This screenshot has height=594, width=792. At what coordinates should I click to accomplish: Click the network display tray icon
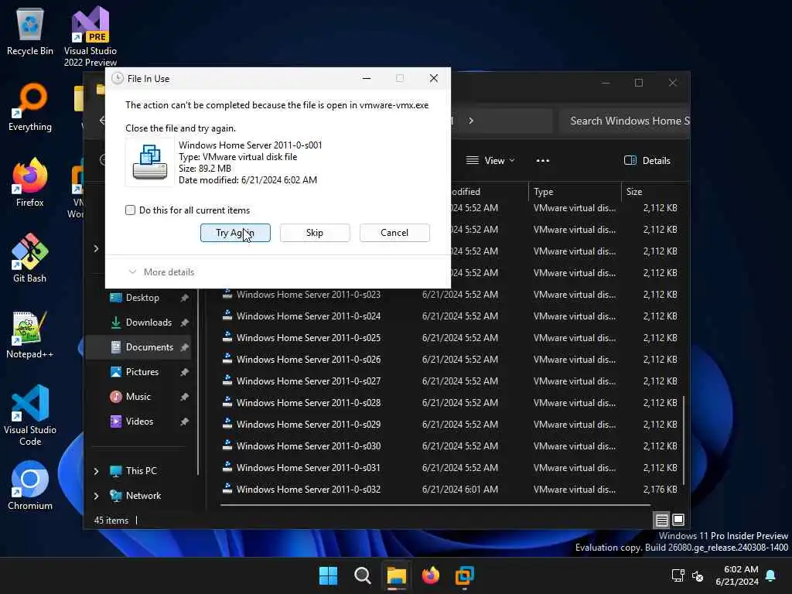click(x=678, y=575)
